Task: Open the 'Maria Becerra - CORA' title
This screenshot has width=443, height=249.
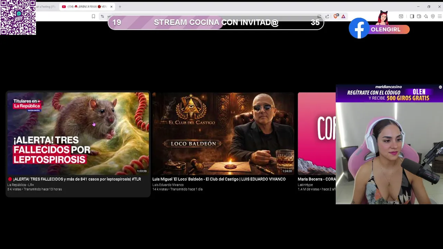Action: [317, 179]
